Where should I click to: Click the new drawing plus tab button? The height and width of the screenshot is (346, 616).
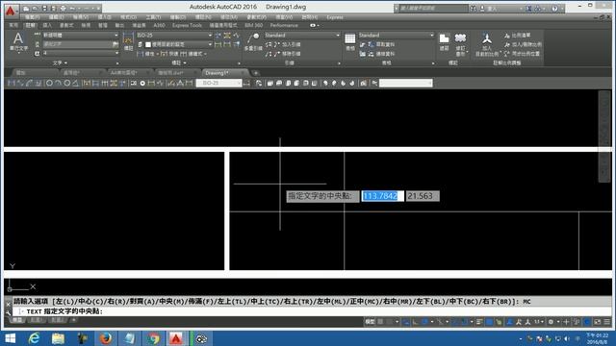(256, 73)
